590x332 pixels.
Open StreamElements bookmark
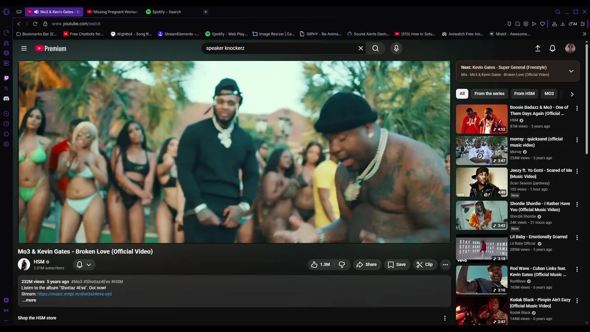(178, 34)
